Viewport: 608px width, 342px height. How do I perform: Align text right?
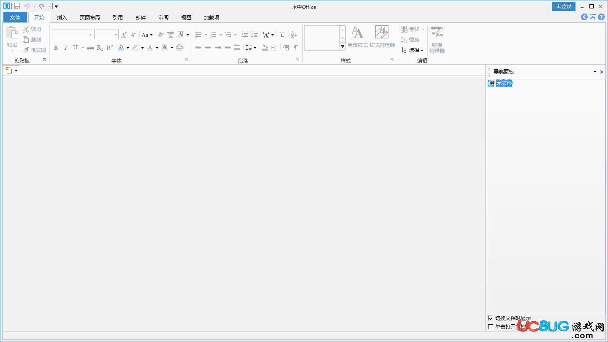(x=218, y=48)
